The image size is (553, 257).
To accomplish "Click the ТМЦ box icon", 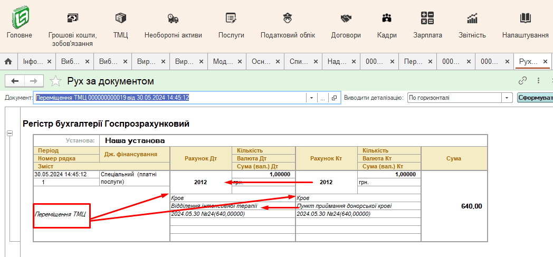I will click(121, 18).
